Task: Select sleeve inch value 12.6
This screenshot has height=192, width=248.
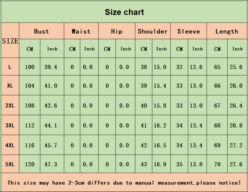Action: 196,67
